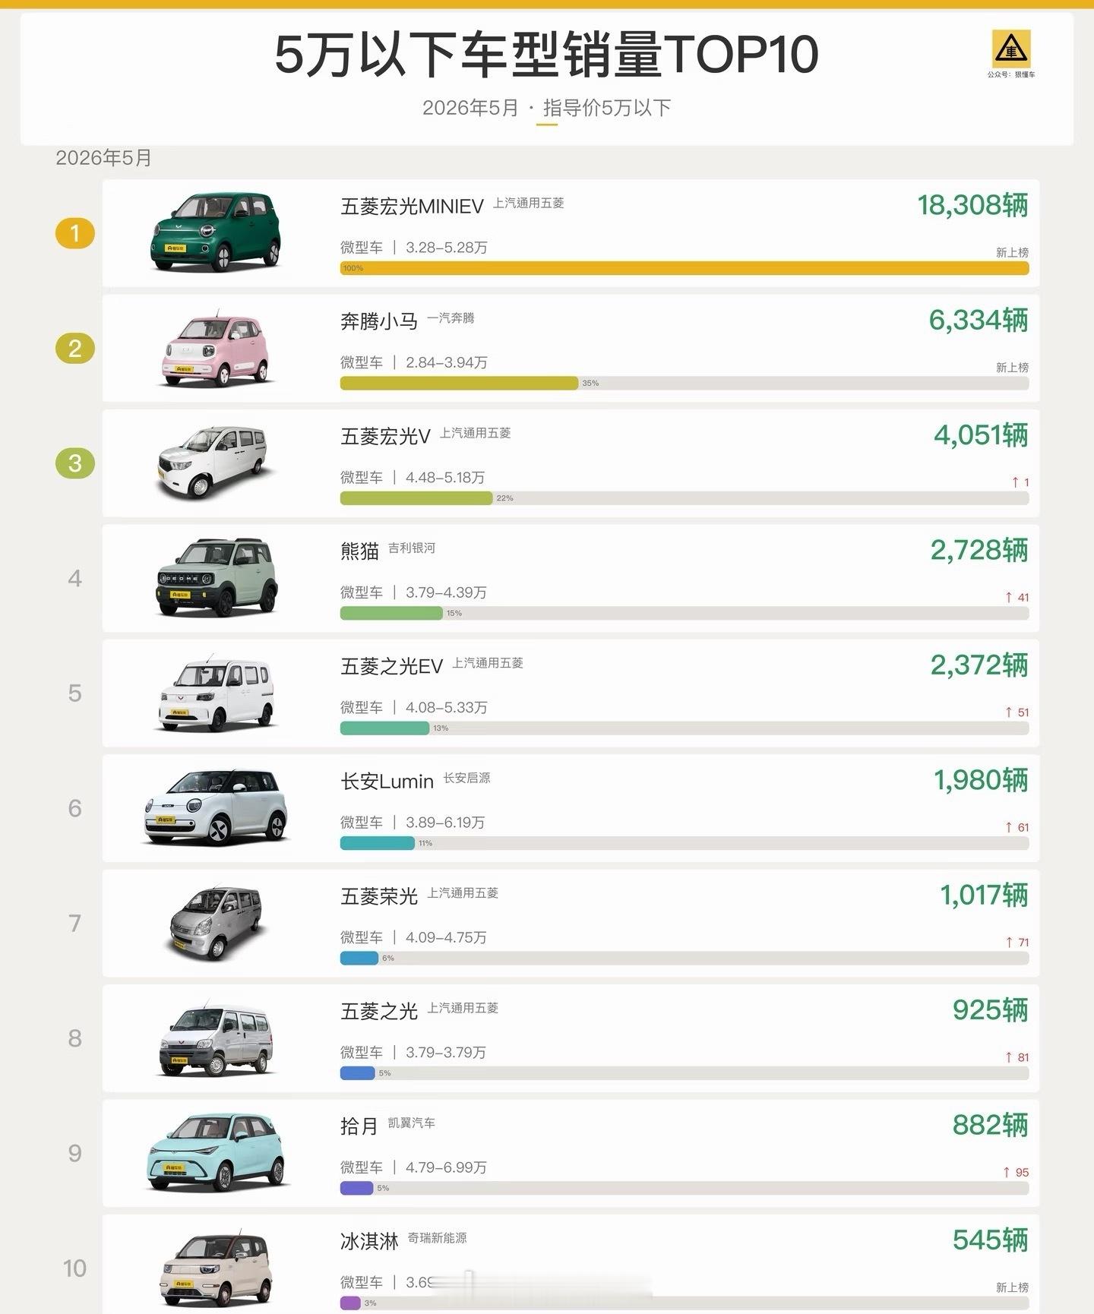
Task: Select the rank 2 circle badge
Action: point(74,349)
